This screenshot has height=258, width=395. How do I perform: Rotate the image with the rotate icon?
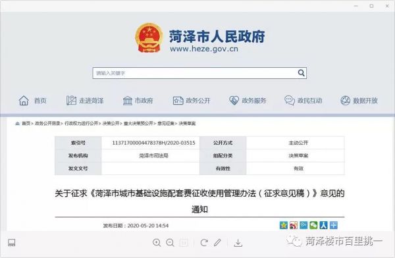204,243
